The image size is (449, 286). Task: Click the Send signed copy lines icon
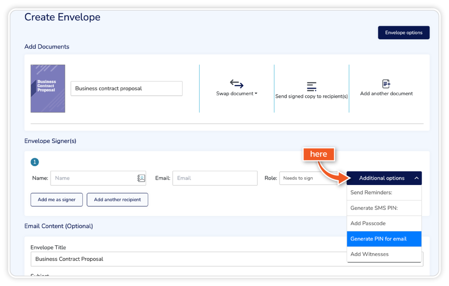point(311,86)
